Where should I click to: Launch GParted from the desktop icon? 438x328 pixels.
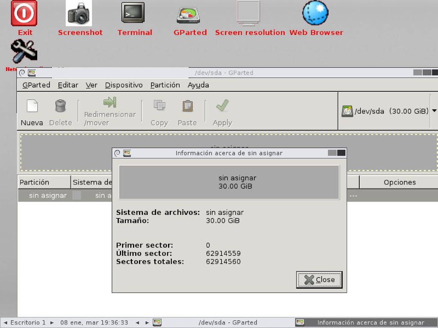tap(188, 15)
